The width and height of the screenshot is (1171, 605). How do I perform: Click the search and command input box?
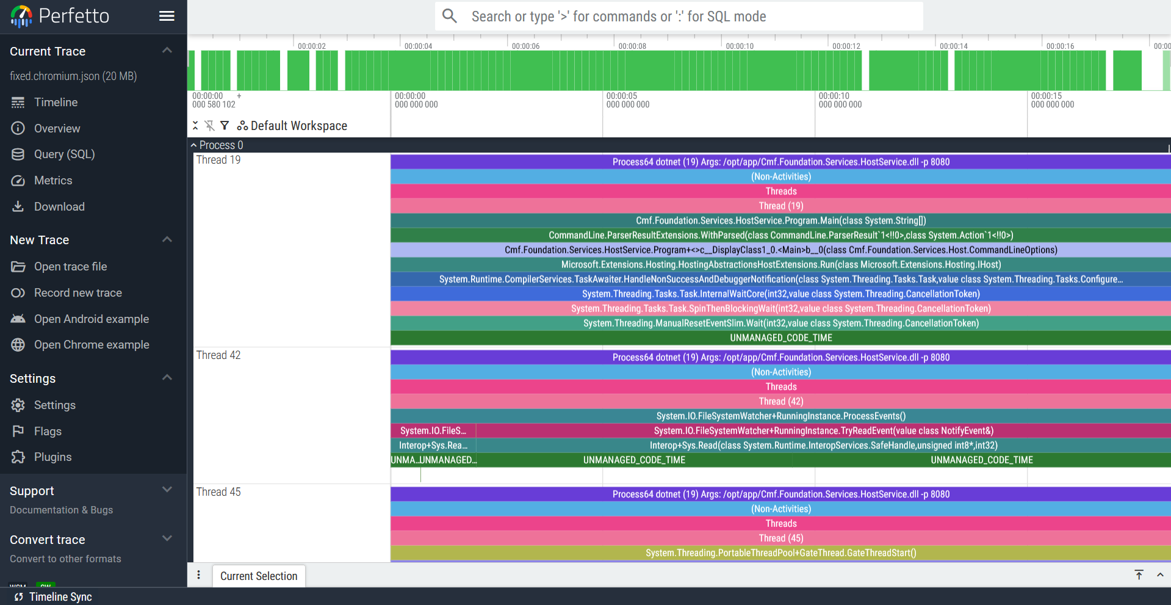click(679, 16)
